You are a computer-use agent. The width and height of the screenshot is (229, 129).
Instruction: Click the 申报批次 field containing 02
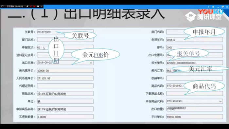tap(65, 47)
